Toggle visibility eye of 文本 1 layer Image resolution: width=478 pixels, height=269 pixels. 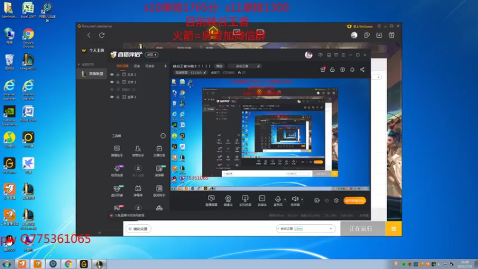[x=112, y=82]
